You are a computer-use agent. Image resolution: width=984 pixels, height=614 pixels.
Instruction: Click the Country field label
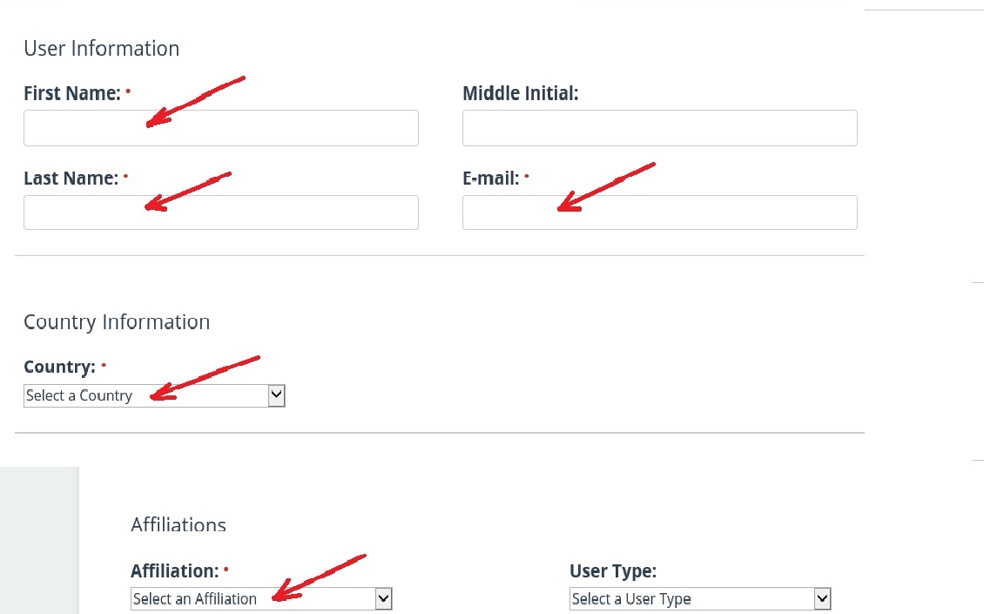coord(59,367)
